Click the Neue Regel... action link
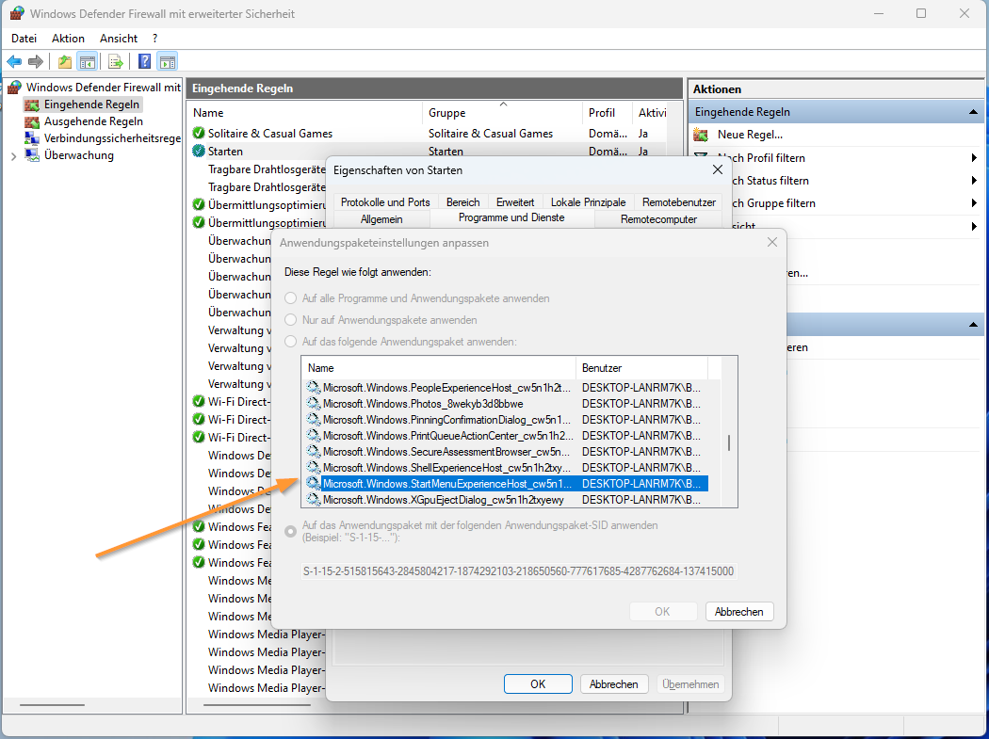 point(750,135)
